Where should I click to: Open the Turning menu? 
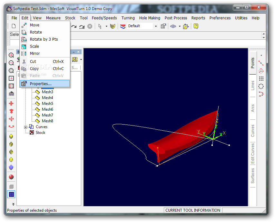(128, 18)
